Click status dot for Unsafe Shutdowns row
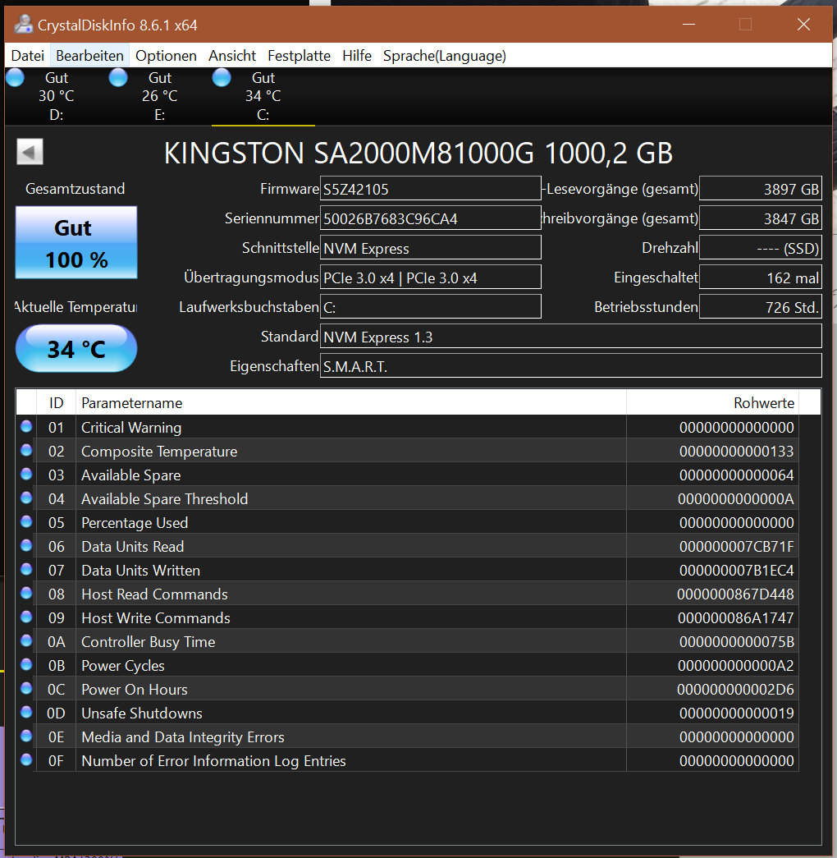Screen dimensions: 837x858 pos(26,712)
